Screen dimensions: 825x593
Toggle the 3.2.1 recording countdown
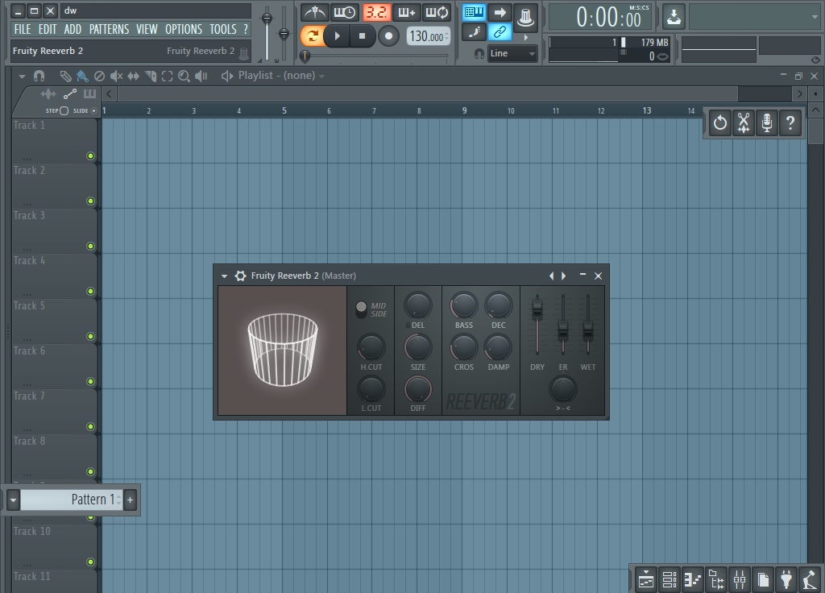pyautogui.click(x=376, y=12)
